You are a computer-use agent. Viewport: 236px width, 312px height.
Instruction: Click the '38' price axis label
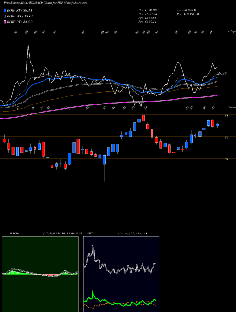(x=226, y=116)
